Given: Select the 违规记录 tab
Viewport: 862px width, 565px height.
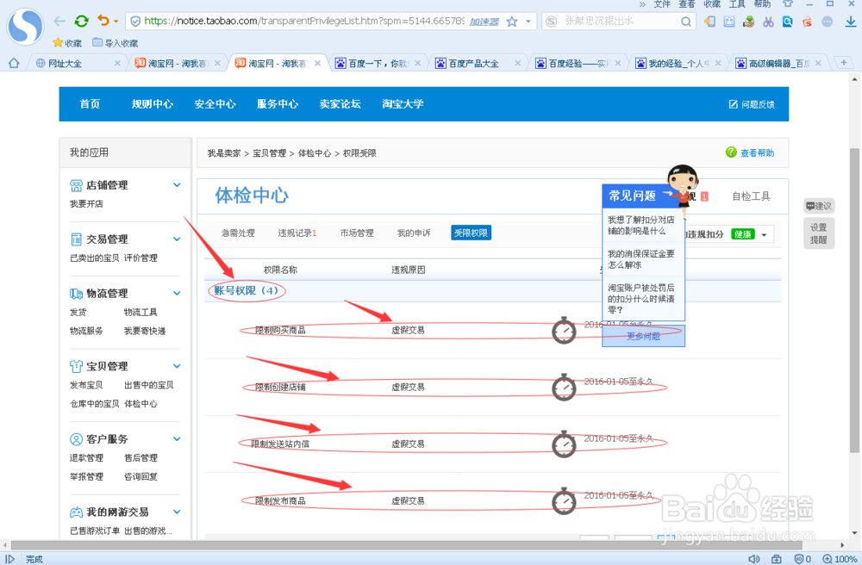Looking at the screenshot, I should pyautogui.click(x=297, y=233).
